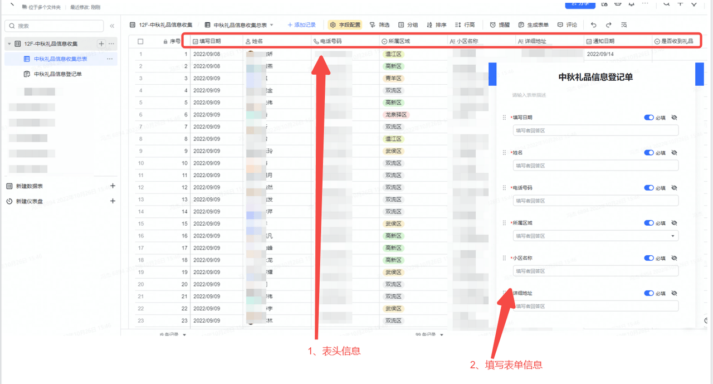Click the 添加记录 button
The height and width of the screenshot is (384, 713).
tap(301, 25)
